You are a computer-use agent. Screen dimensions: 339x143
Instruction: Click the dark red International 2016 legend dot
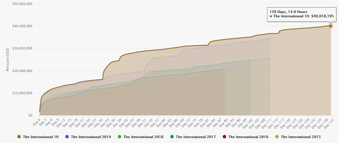[224, 137]
